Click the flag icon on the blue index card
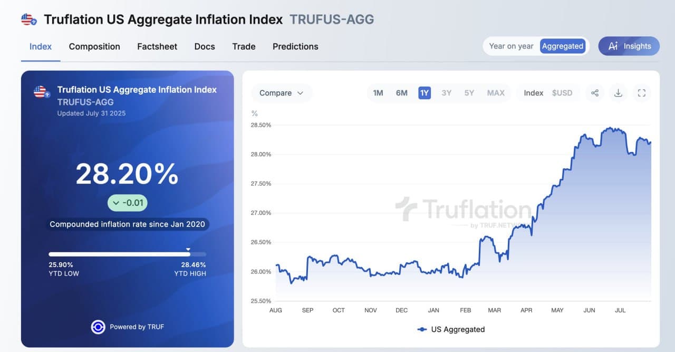Image resolution: width=675 pixels, height=352 pixels. coord(40,92)
